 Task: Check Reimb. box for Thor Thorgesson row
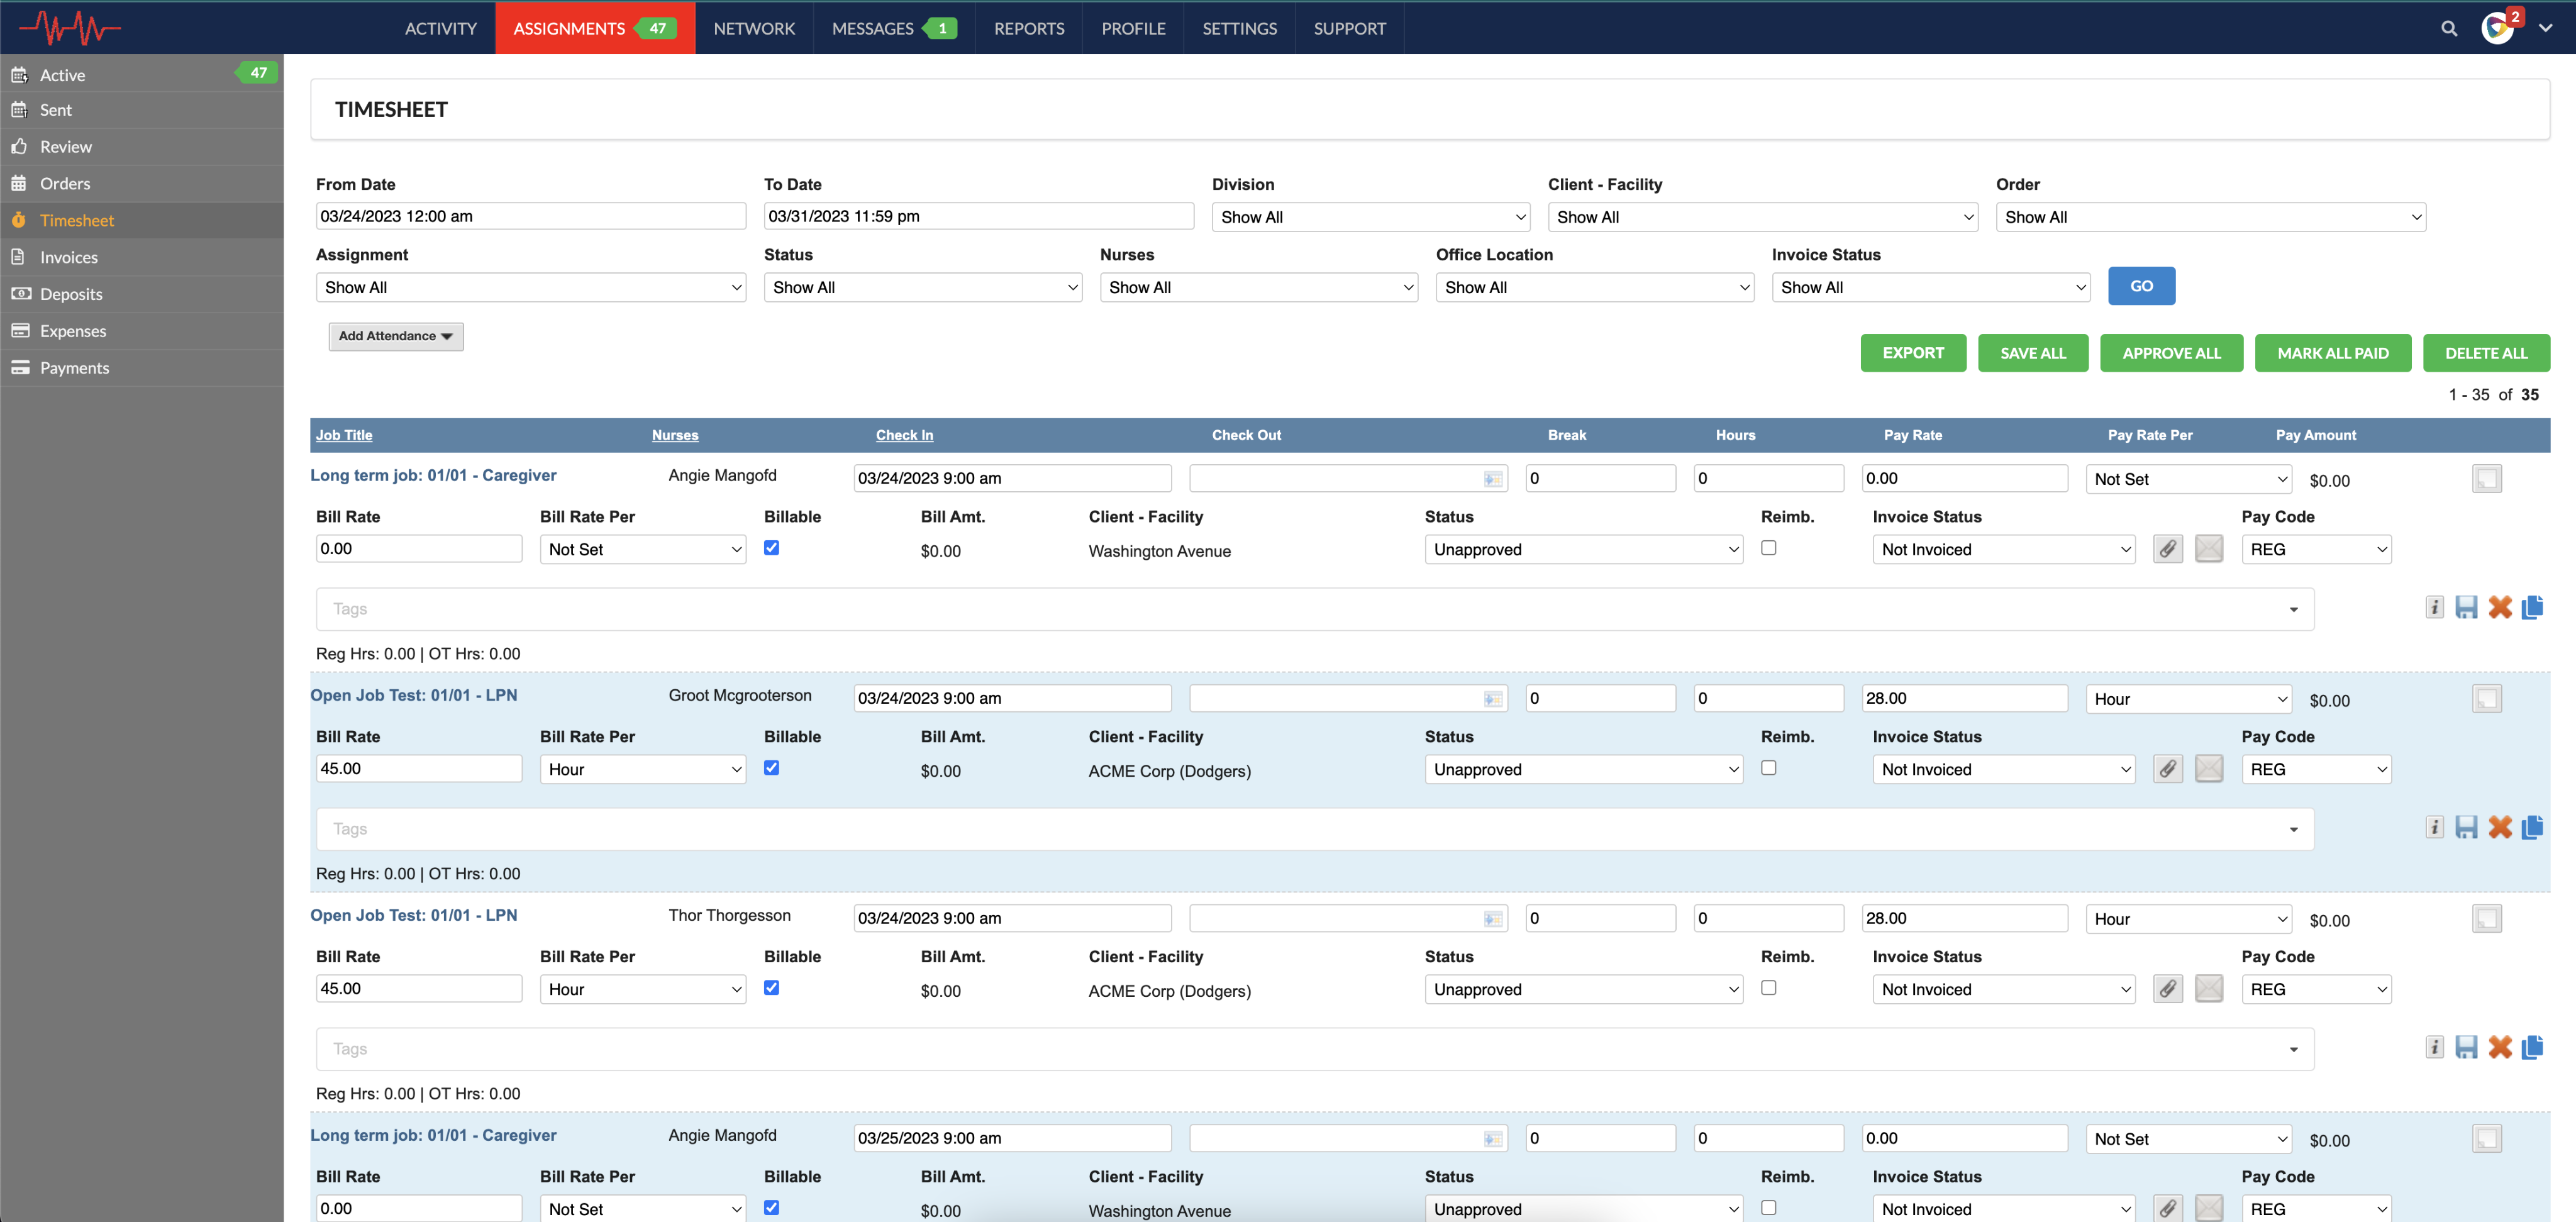click(1768, 988)
